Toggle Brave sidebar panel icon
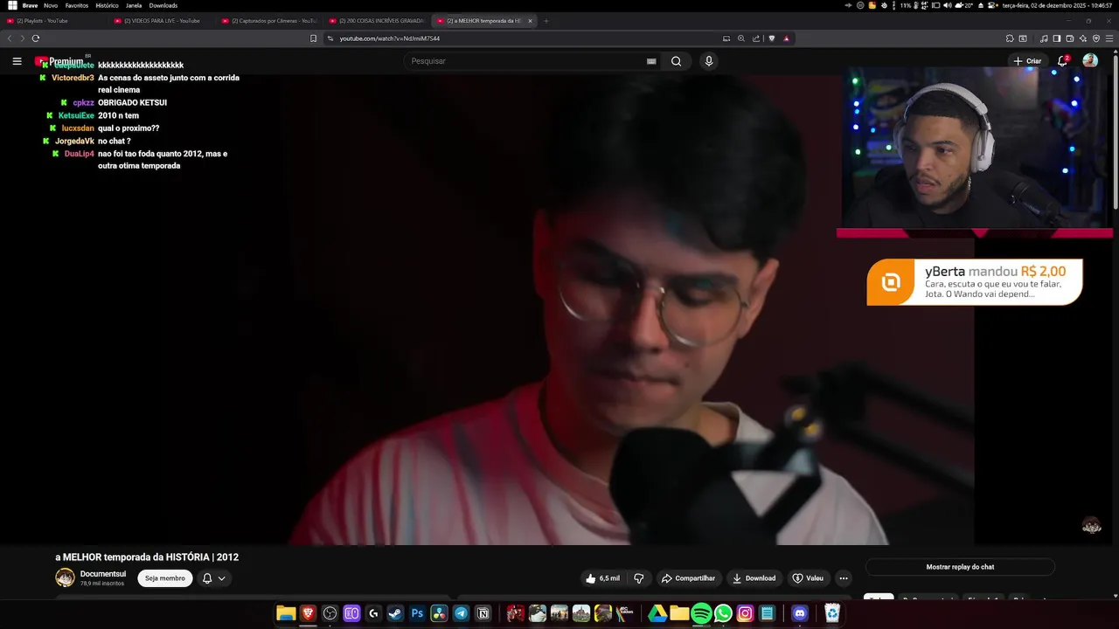Viewport: 1119px width, 629px height. (1057, 38)
